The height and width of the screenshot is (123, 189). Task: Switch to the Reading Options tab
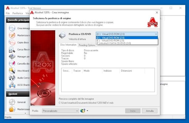pyautogui.click(x=87, y=45)
